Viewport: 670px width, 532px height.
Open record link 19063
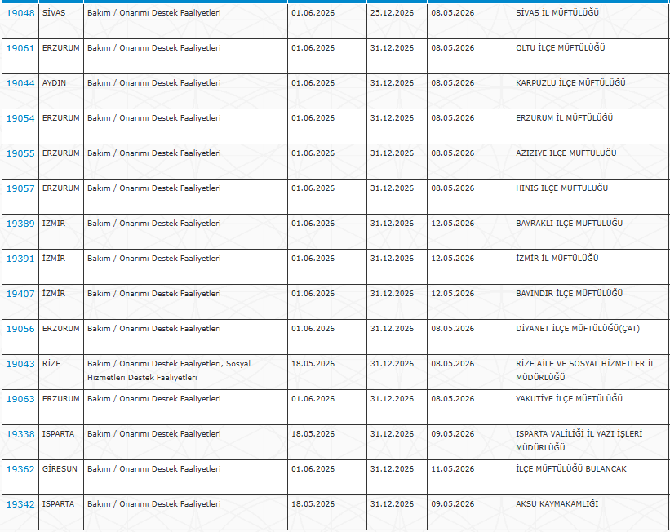(x=20, y=399)
